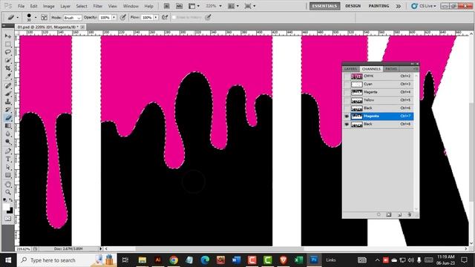Select the Zoom tool in the toolbox
This screenshot has width=475, height=267.
(x=8, y=193)
